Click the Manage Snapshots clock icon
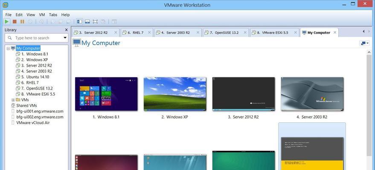This screenshot has width=375, height=170. tap(68, 22)
